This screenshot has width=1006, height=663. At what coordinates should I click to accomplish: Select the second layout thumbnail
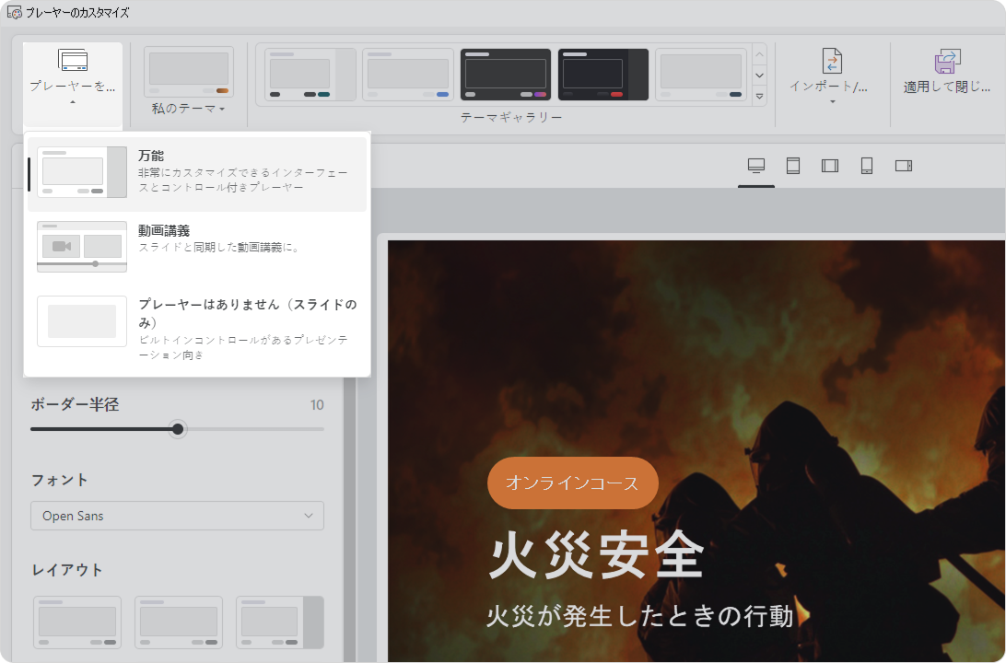click(179, 622)
